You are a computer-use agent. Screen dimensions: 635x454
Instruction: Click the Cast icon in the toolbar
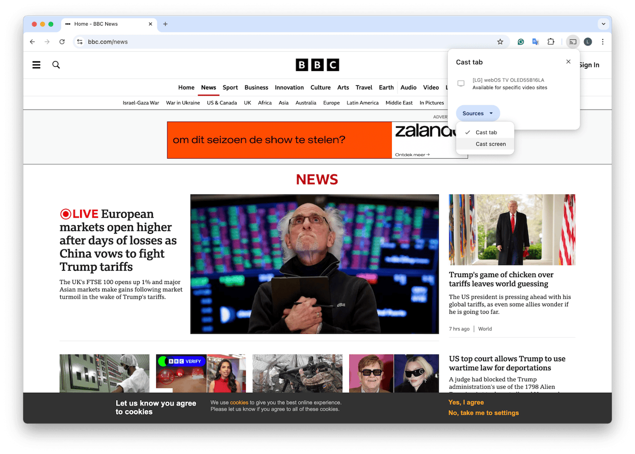tap(573, 42)
